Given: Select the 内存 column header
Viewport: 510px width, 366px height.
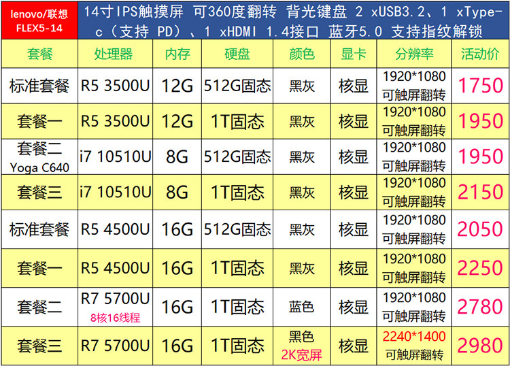Looking at the screenshot, I should coord(177,54).
